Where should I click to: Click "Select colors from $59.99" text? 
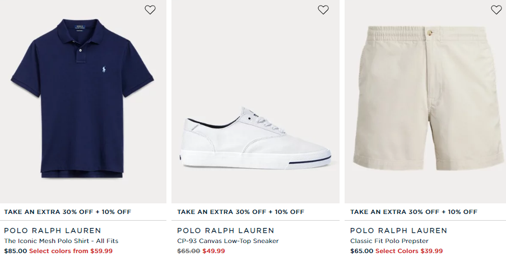tap(71, 251)
